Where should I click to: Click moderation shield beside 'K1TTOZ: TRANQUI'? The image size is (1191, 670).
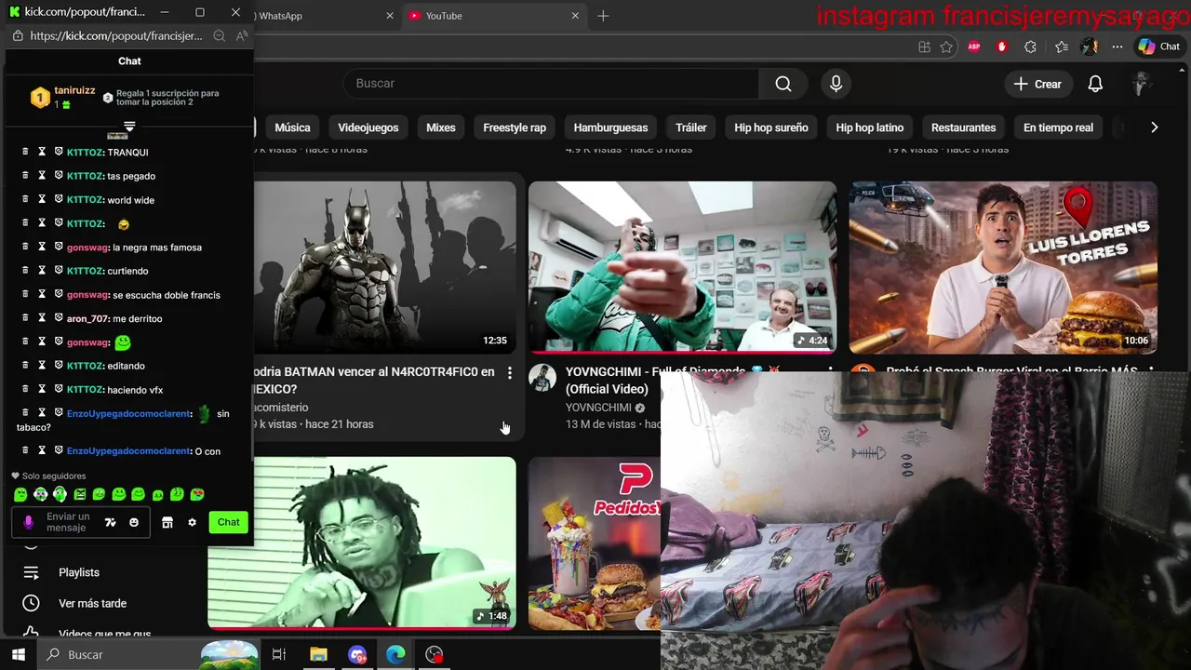58,152
